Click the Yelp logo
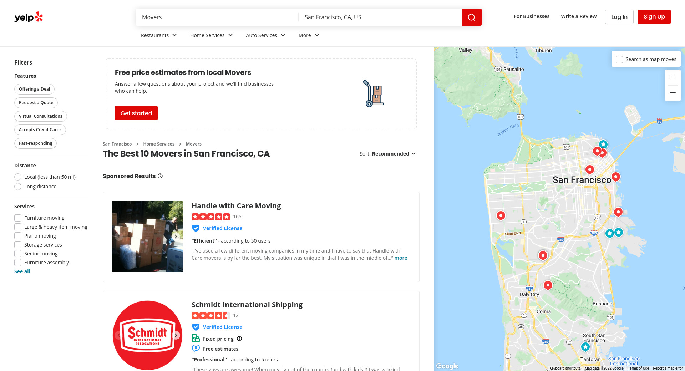 tap(29, 17)
